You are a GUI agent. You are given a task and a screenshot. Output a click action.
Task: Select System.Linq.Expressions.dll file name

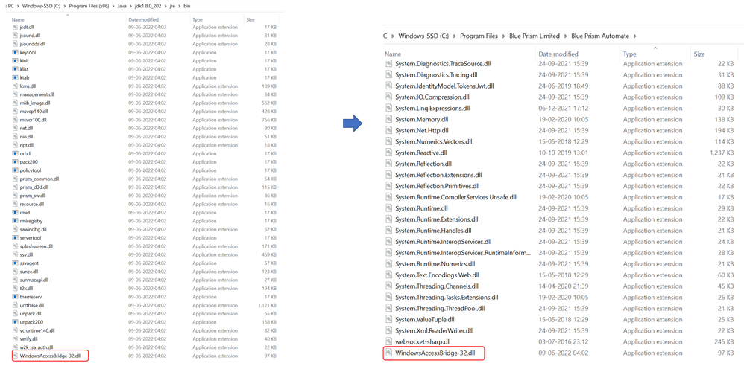432,108
